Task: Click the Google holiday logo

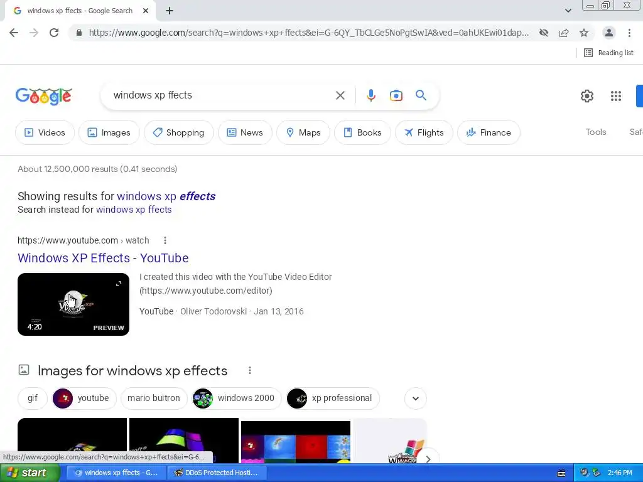Action: tap(44, 96)
